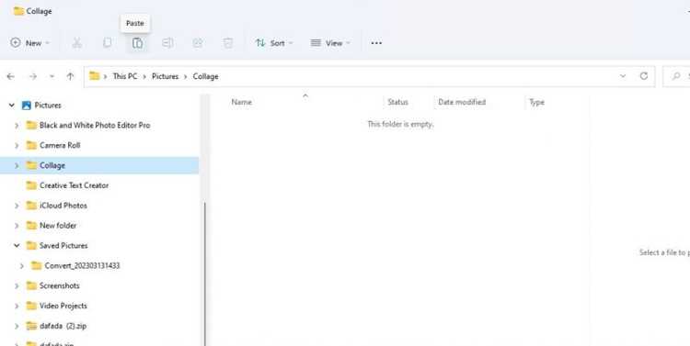690x346 pixels.
Task: Click the search magnifier icon
Action: [676, 76]
